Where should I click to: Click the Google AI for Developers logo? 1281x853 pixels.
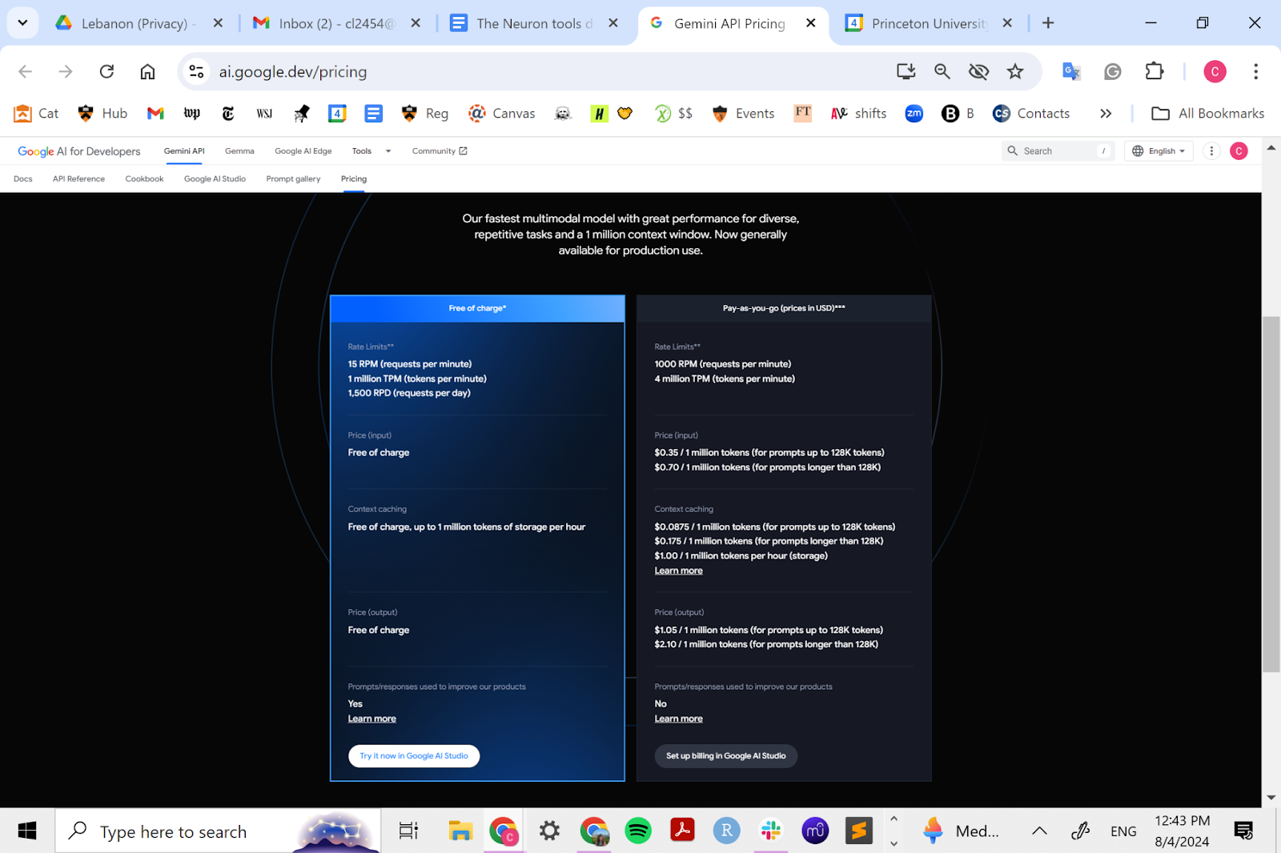(x=79, y=151)
